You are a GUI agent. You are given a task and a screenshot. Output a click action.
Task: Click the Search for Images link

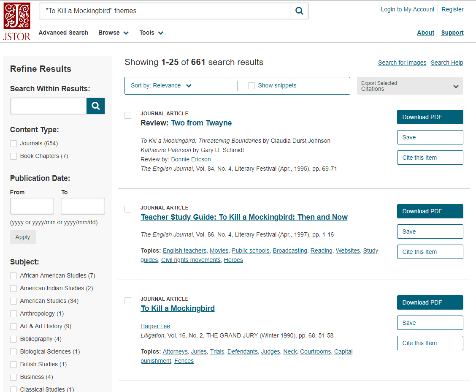402,63
